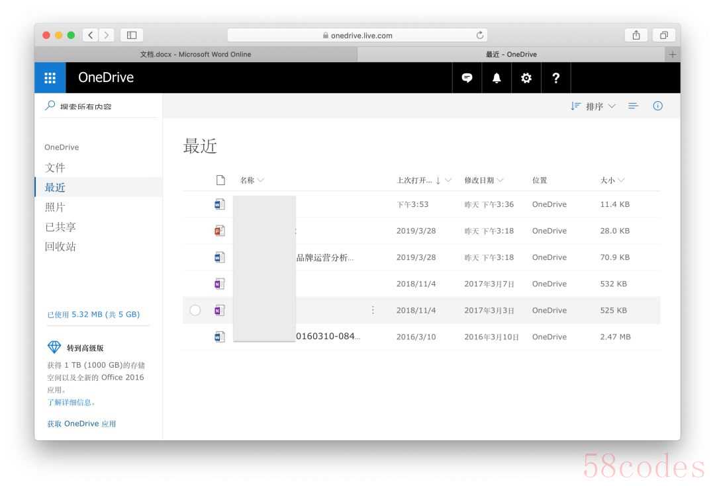Click the OneDrive label above sidebar list
Screen dimensions: 715x486
tap(62, 147)
